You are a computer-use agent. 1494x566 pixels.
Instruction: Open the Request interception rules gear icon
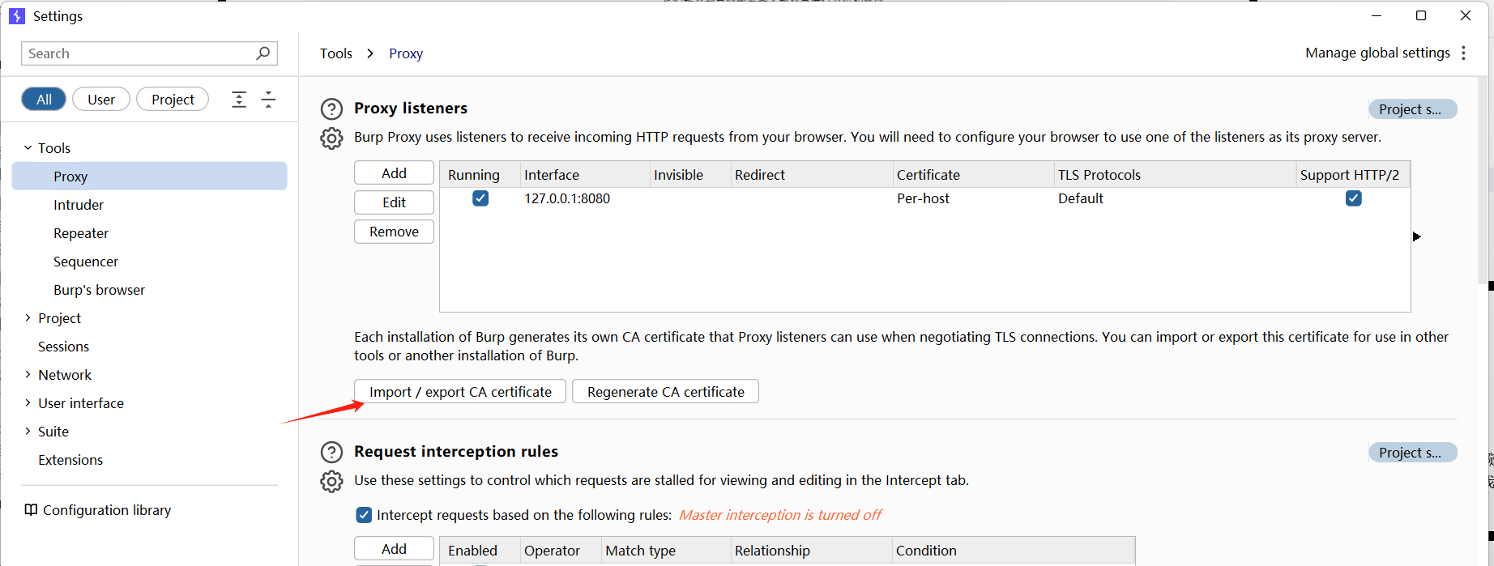point(331,482)
